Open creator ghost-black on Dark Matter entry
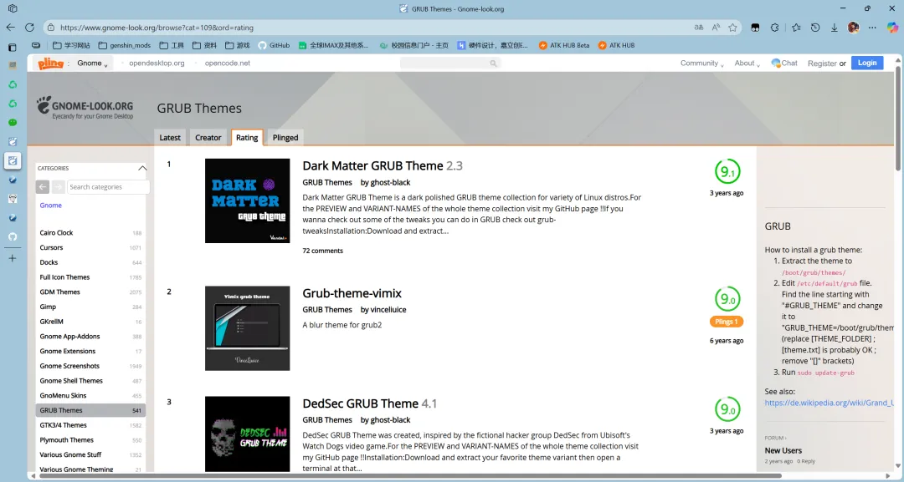The width and height of the screenshot is (904, 482). pyautogui.click(x=390, y=182)
